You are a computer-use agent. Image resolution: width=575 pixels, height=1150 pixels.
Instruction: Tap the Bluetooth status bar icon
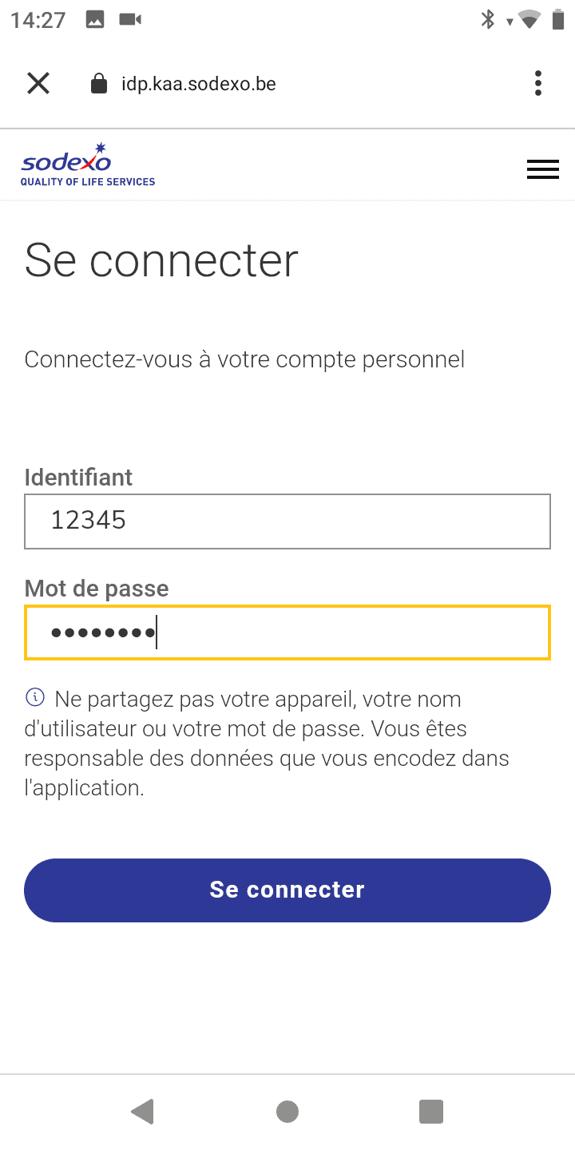pyautogui.click(x=488, y=20)
